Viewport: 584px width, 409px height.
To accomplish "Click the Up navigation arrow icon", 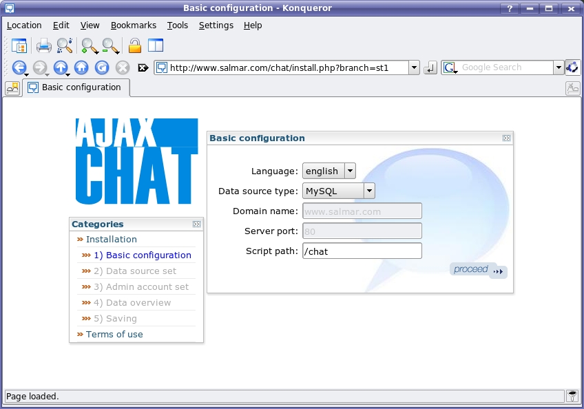I will click(x=61, y=67).
